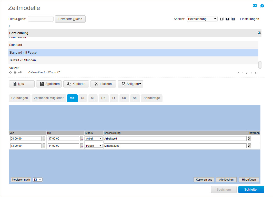
Task: Open the Ansicht Bezeichnung dropdown
Action: [x=202, y=19]
